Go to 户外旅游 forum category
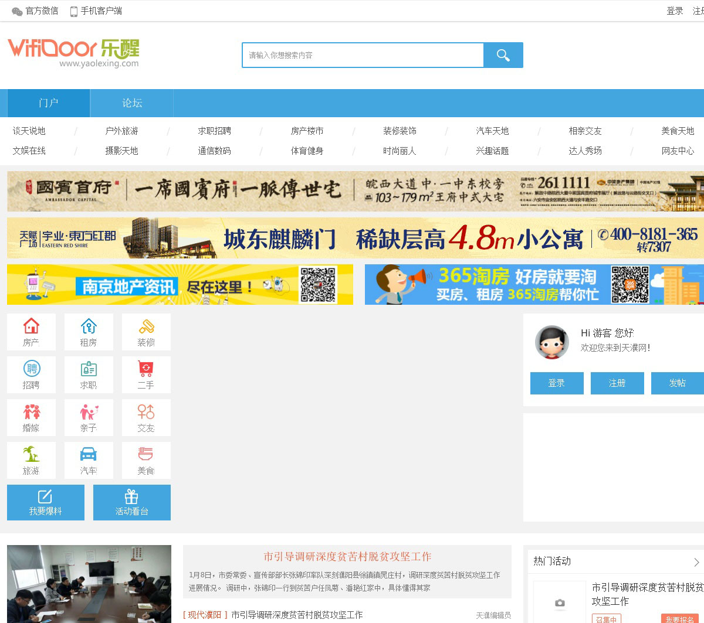 pyautogui.click(x=121, y=131)
